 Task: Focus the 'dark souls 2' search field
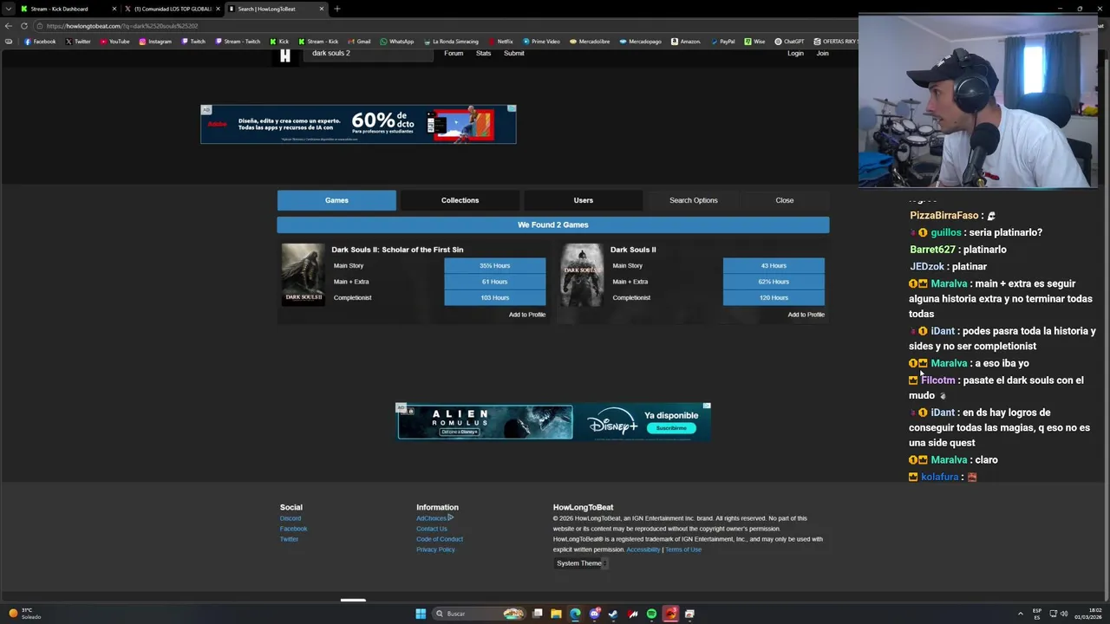368,54
